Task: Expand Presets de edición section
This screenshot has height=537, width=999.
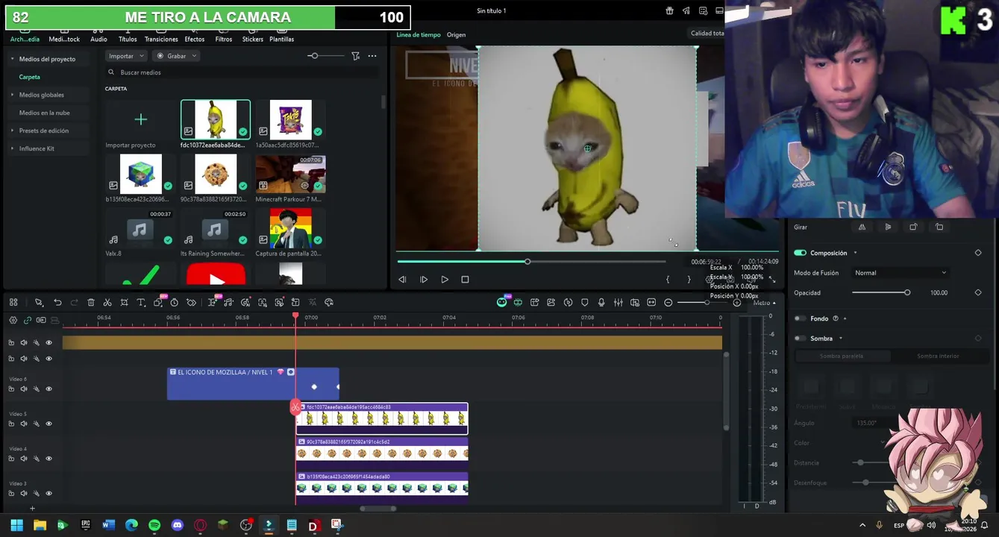Action: (x=12, y=131)
